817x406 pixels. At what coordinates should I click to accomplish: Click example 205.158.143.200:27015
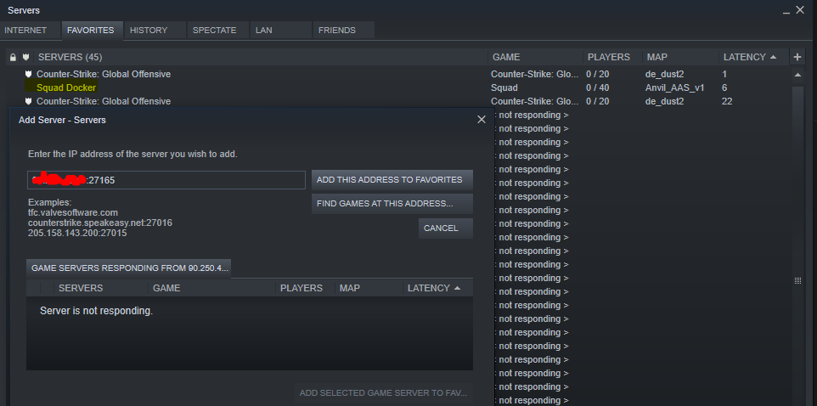[x=77, y=233]
